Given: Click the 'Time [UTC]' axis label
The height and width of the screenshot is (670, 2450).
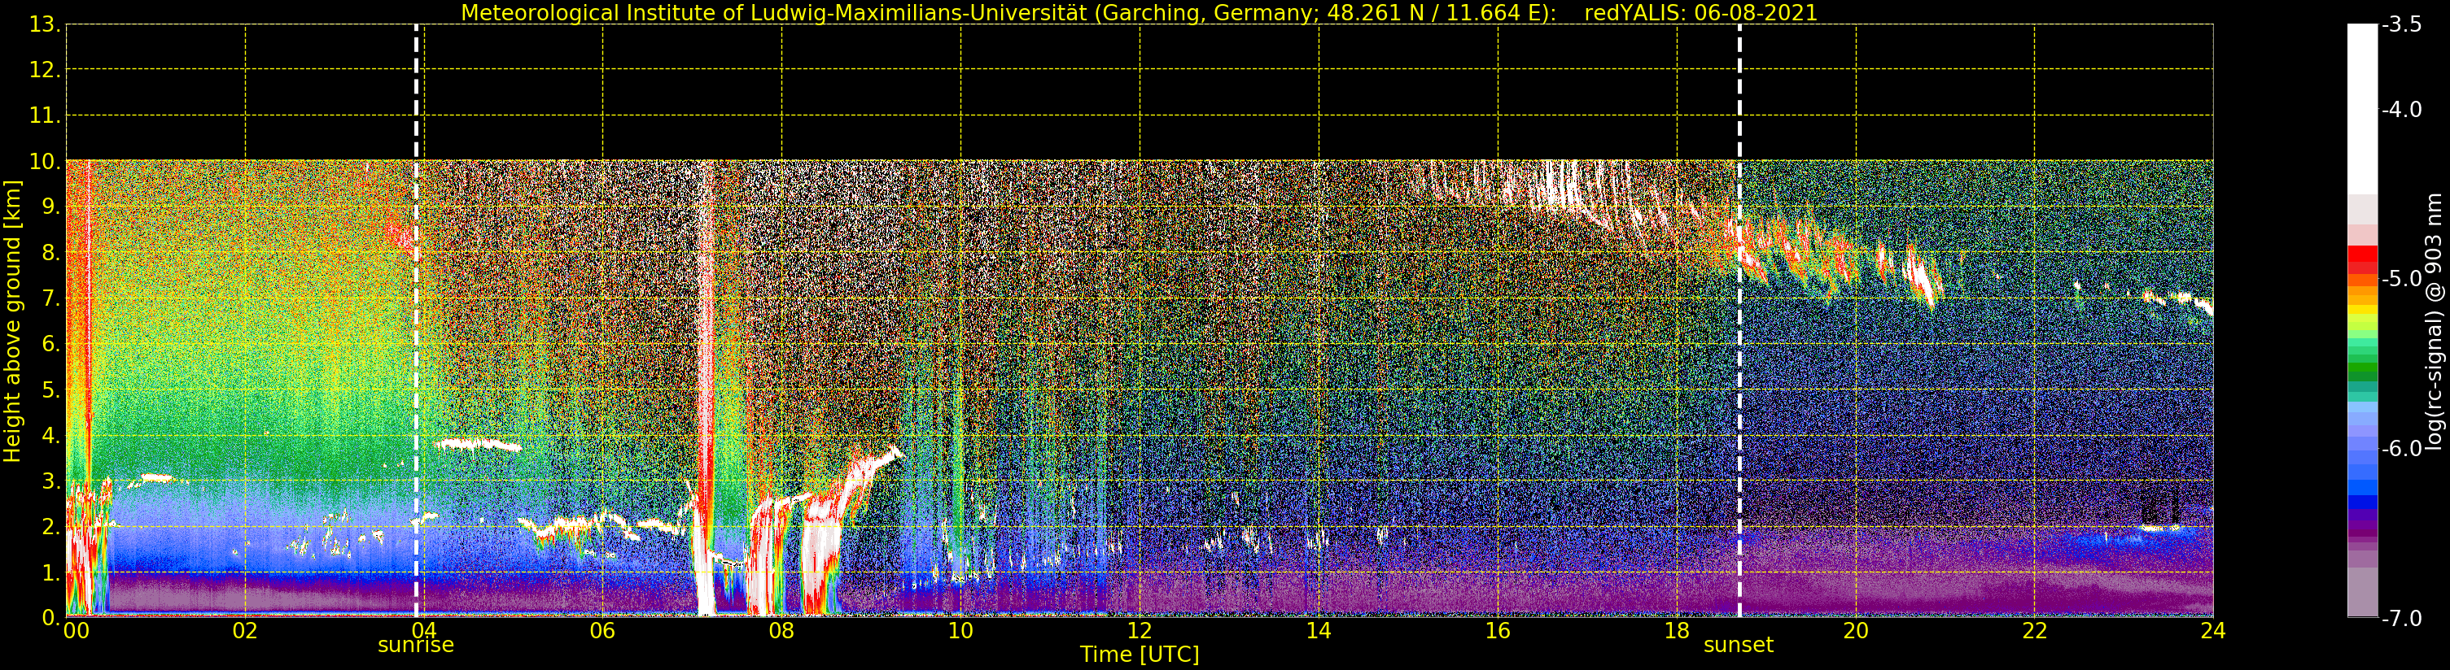Looking at the screenshot, I should 1140,655.
